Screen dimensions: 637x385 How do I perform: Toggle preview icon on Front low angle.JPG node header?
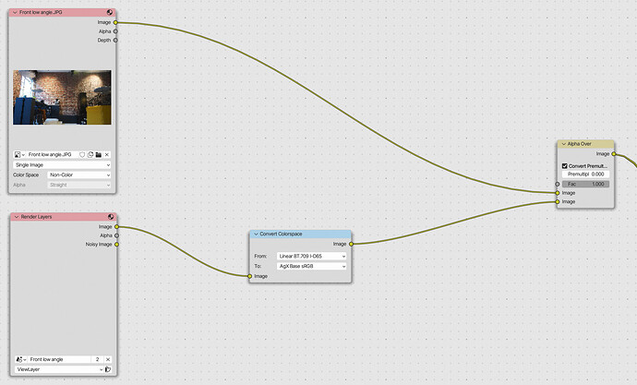(110, 12)
